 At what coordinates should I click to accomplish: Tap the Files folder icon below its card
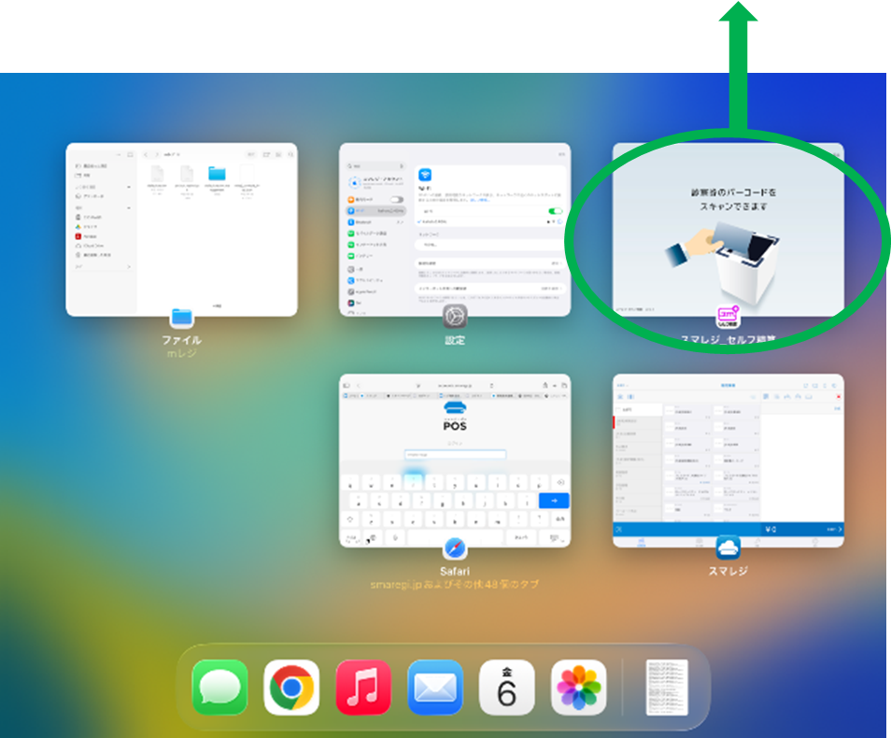pyautogui.click(x=181, y=318)
